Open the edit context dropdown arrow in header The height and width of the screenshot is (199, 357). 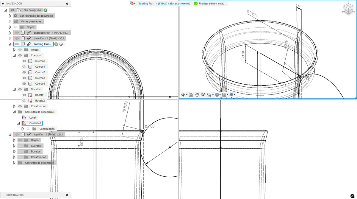[x=135, y=4]
